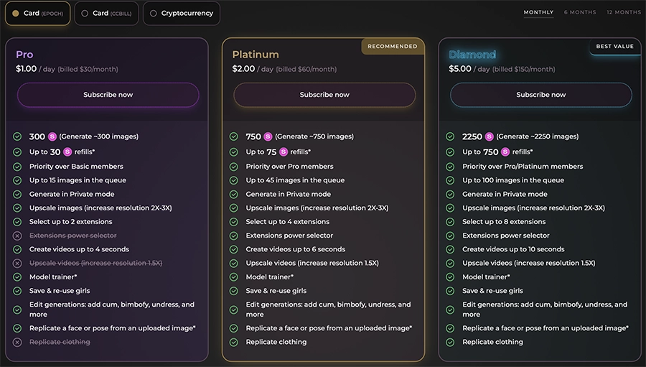This screenshot has height=367, width=646.
Task: Select the Card (EPOCH) payment option
Action: tap(37, 13)
